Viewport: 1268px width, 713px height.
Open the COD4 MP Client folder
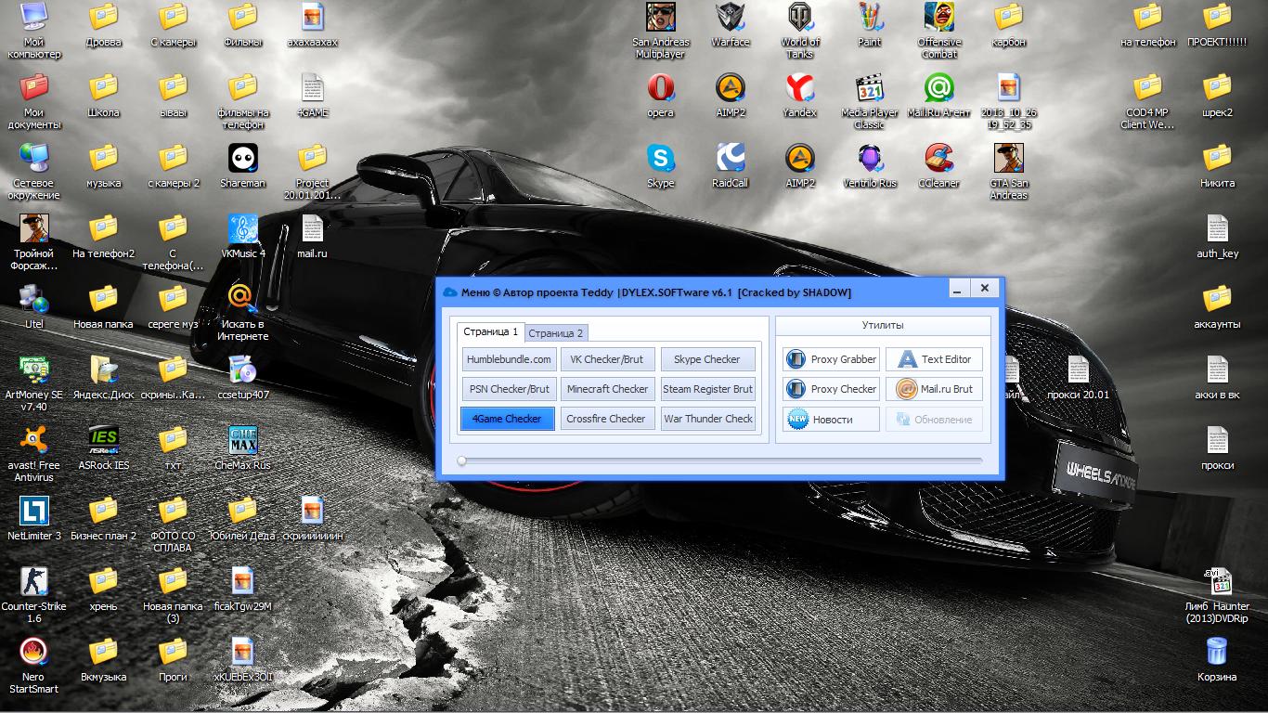1147,101
